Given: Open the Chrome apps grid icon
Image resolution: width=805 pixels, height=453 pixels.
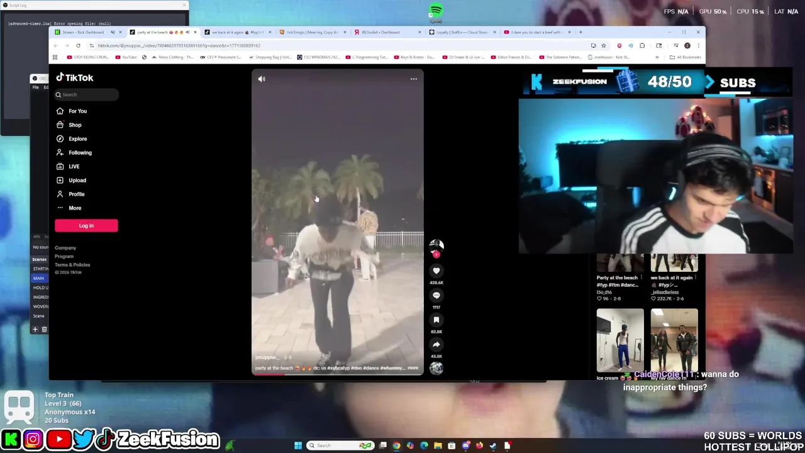Looking at the screenshot, I should [x=55, y=57].
